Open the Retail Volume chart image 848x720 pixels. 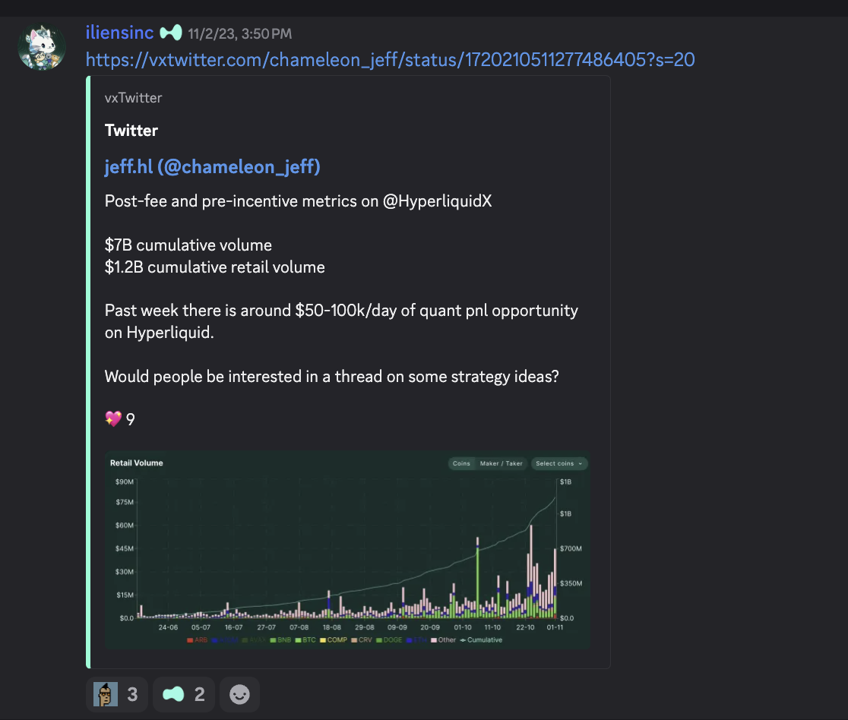(x=347, y=551)
